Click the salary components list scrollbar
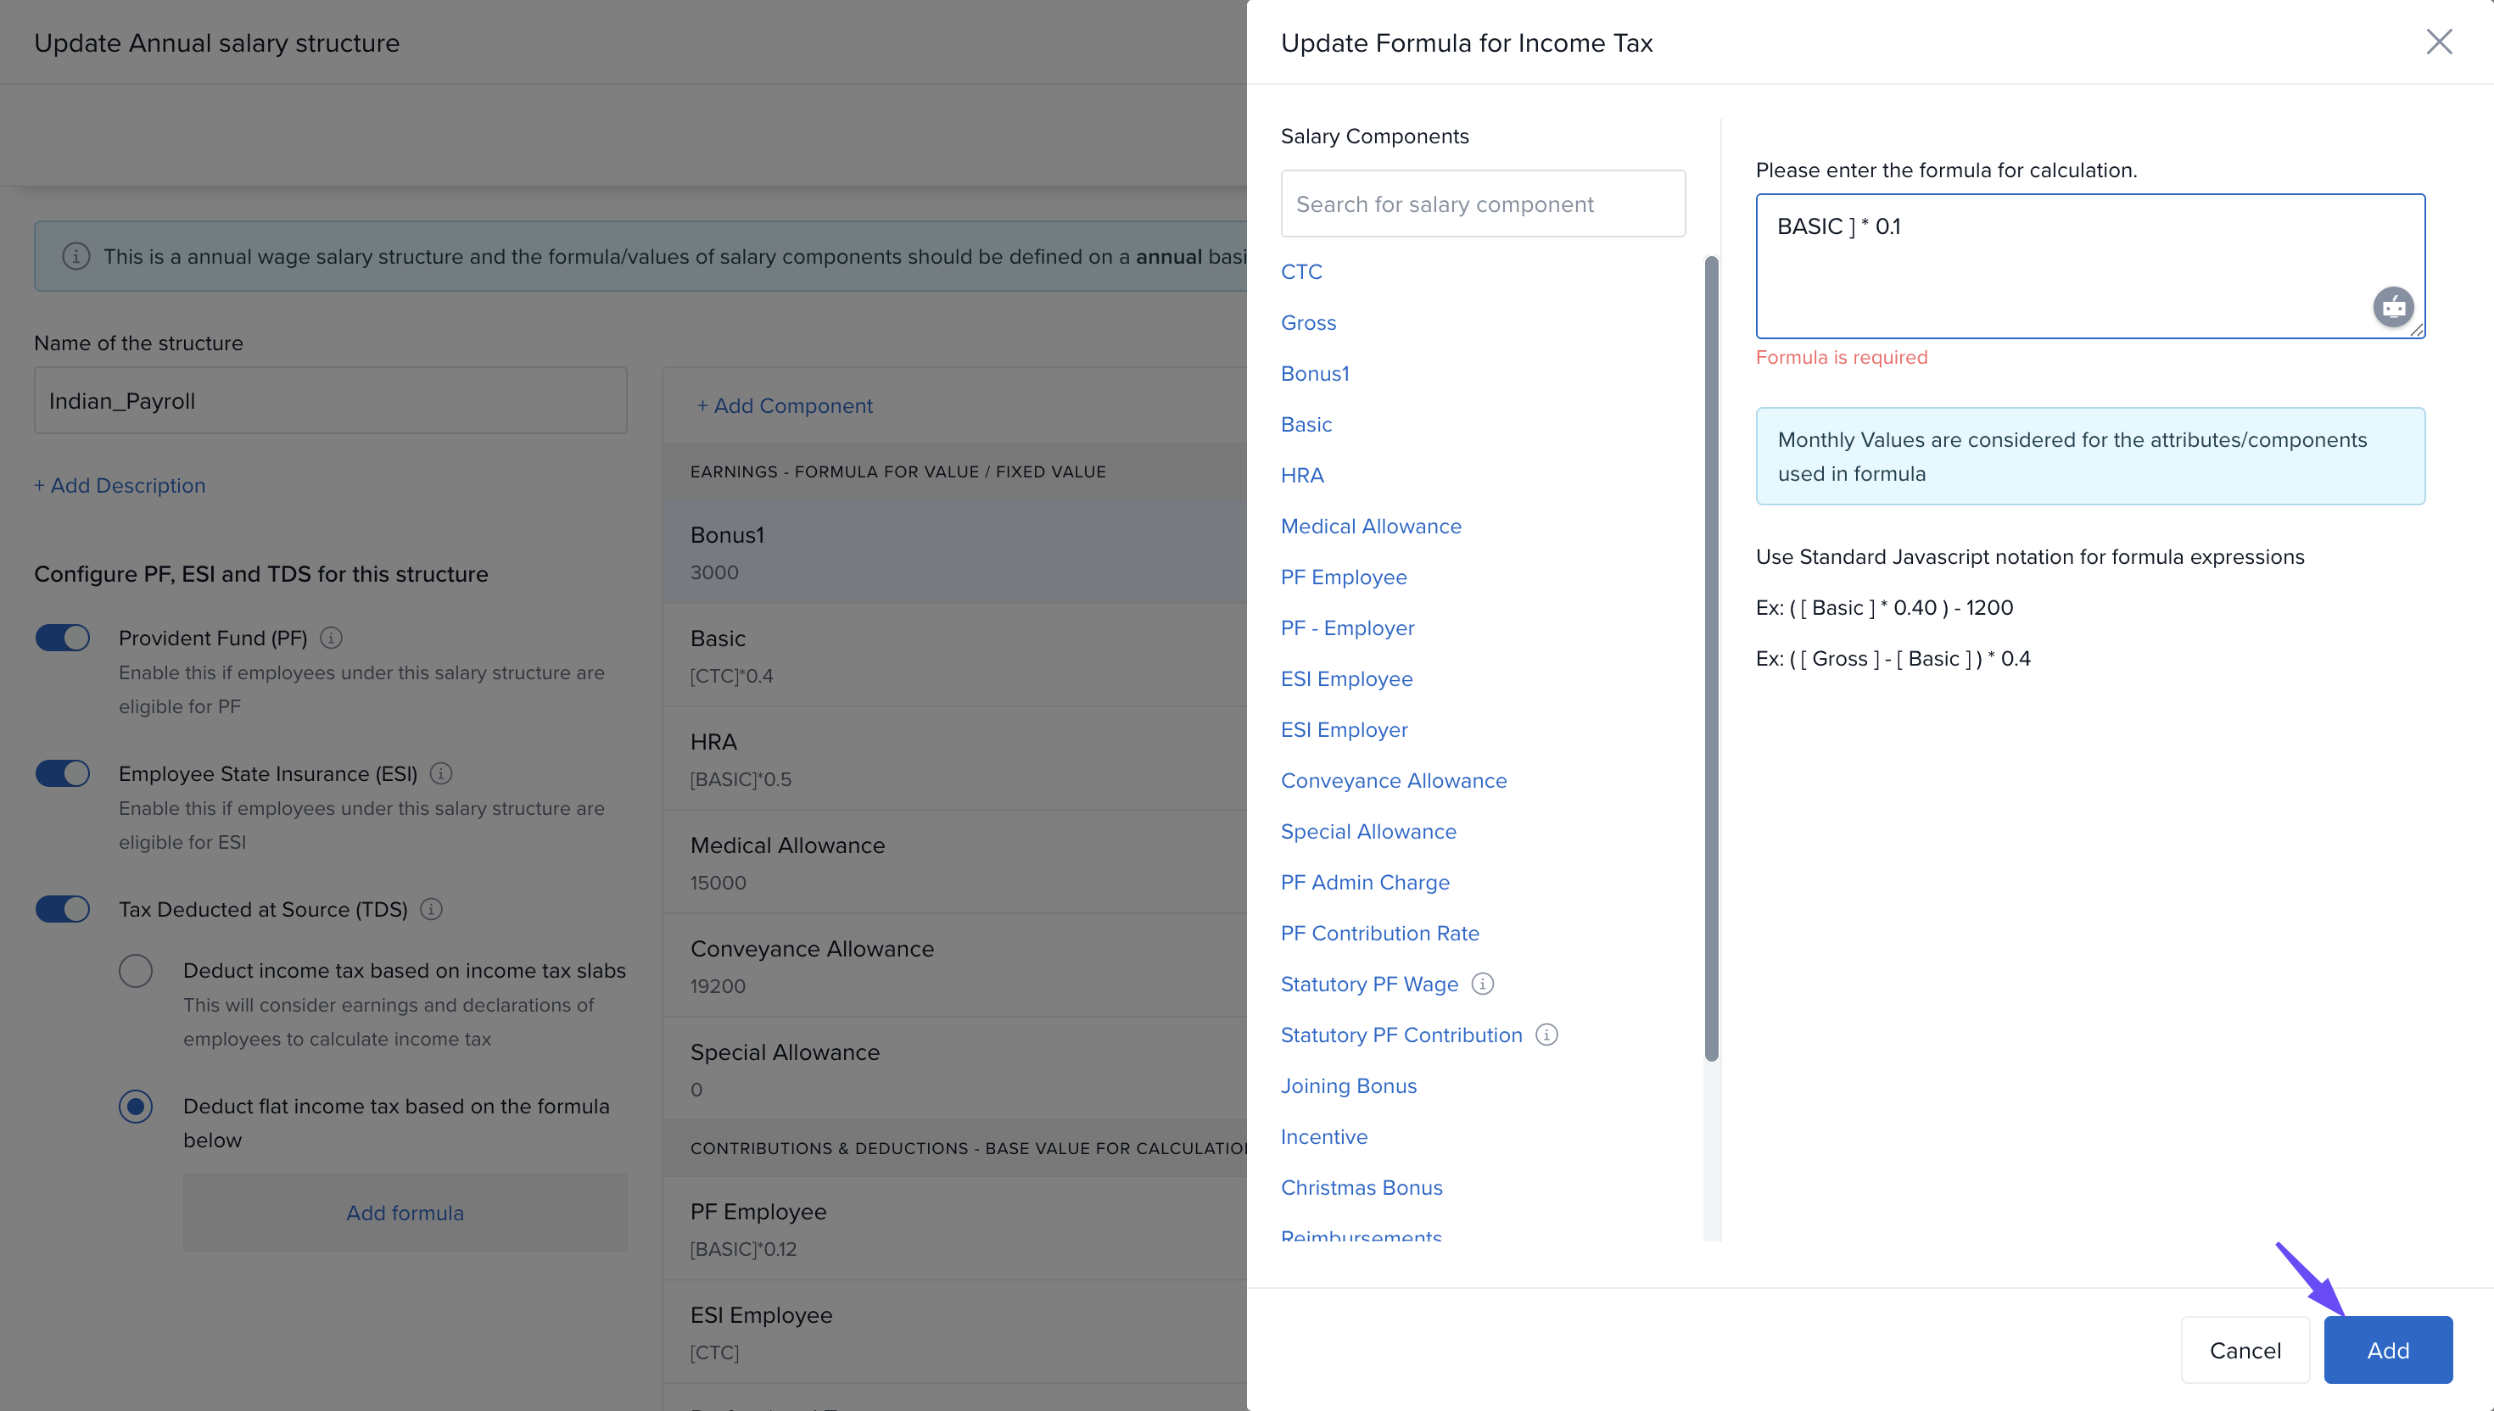Image resolution: width=2494 pixels, height=1411 pixels. [x=1711, y=659]
